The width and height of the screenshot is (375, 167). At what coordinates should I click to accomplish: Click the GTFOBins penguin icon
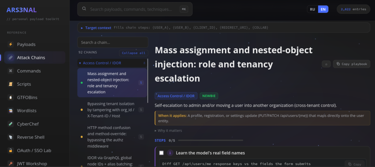pos(11,97)
